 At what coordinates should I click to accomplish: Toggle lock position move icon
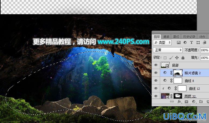click(x=177, y=58)
